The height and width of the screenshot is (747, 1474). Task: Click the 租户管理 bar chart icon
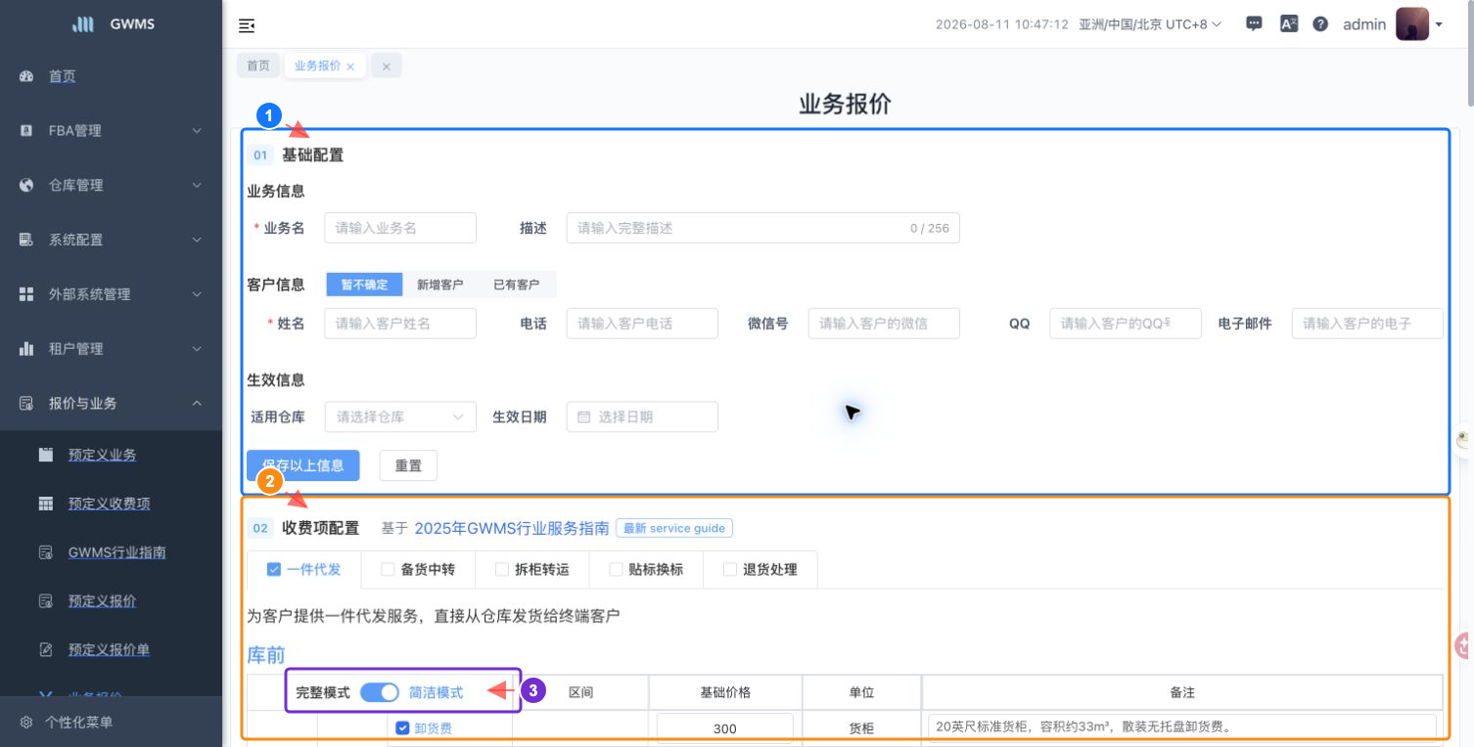(26, 349)
